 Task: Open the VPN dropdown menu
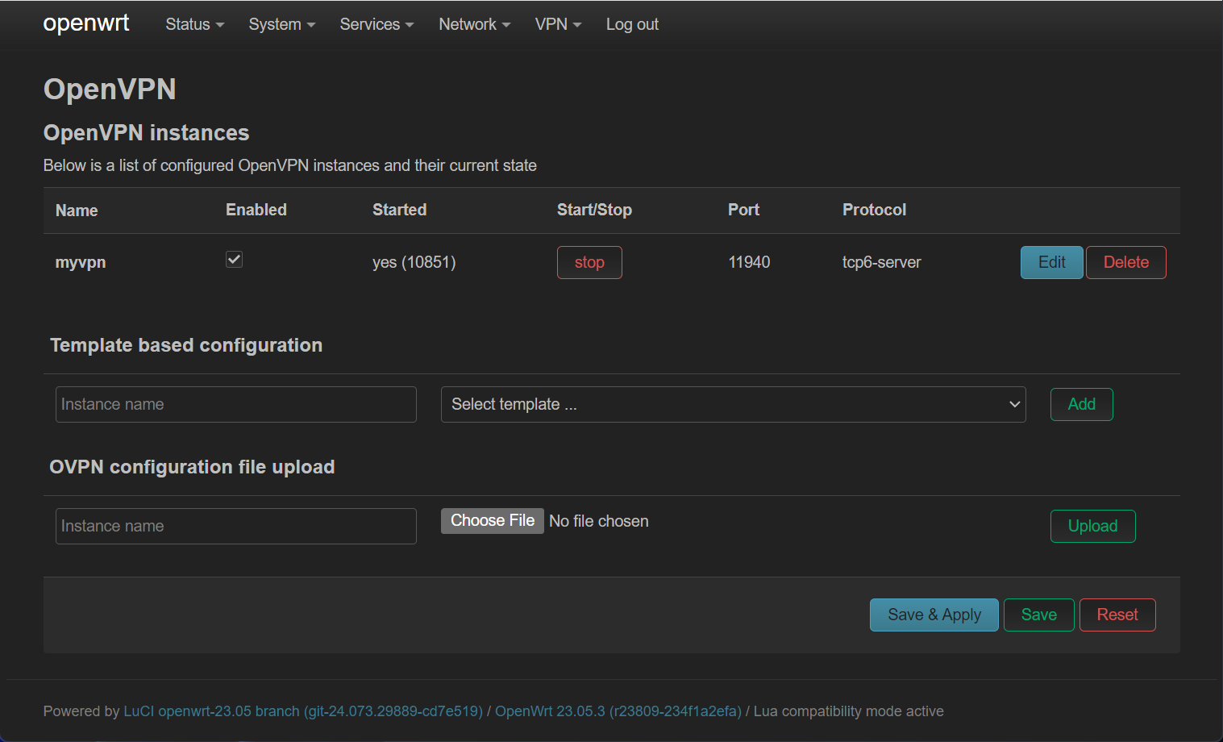(x=558, y=24)
